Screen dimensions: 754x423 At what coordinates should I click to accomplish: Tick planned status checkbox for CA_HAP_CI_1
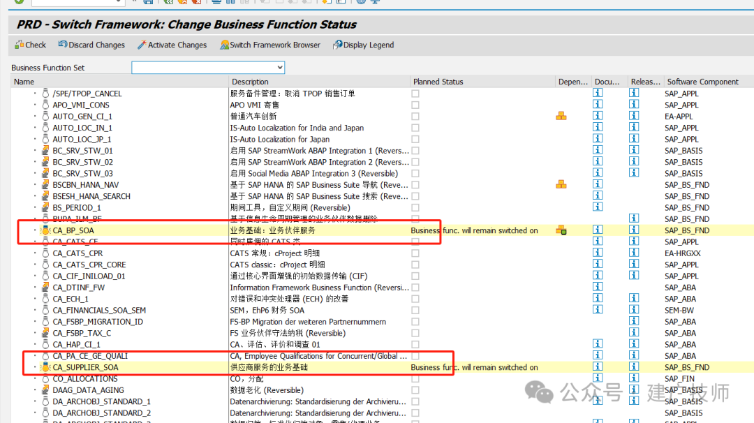tap(415, 345)
